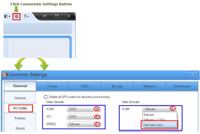Click the Common Settings logo icon

(5, 75)
